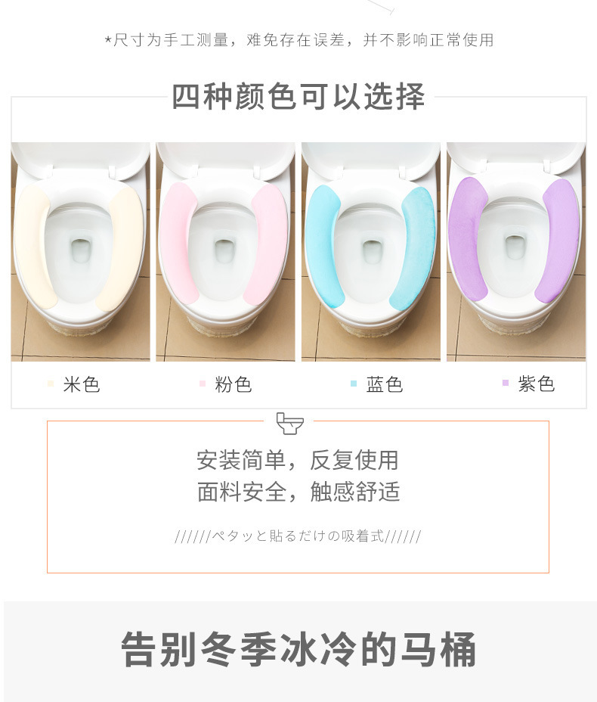Image resolution: width=597 pixels, height=702 pixels.
Task: Click the 紫色 label text
Action: click(537, 384)
